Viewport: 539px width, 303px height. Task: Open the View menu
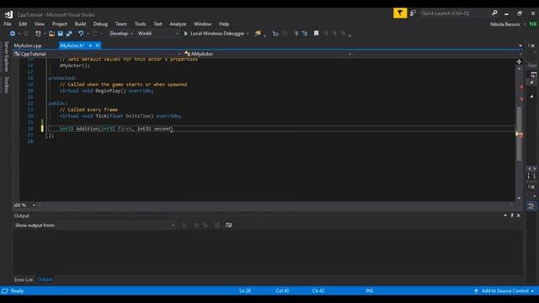tap(40, 24)
